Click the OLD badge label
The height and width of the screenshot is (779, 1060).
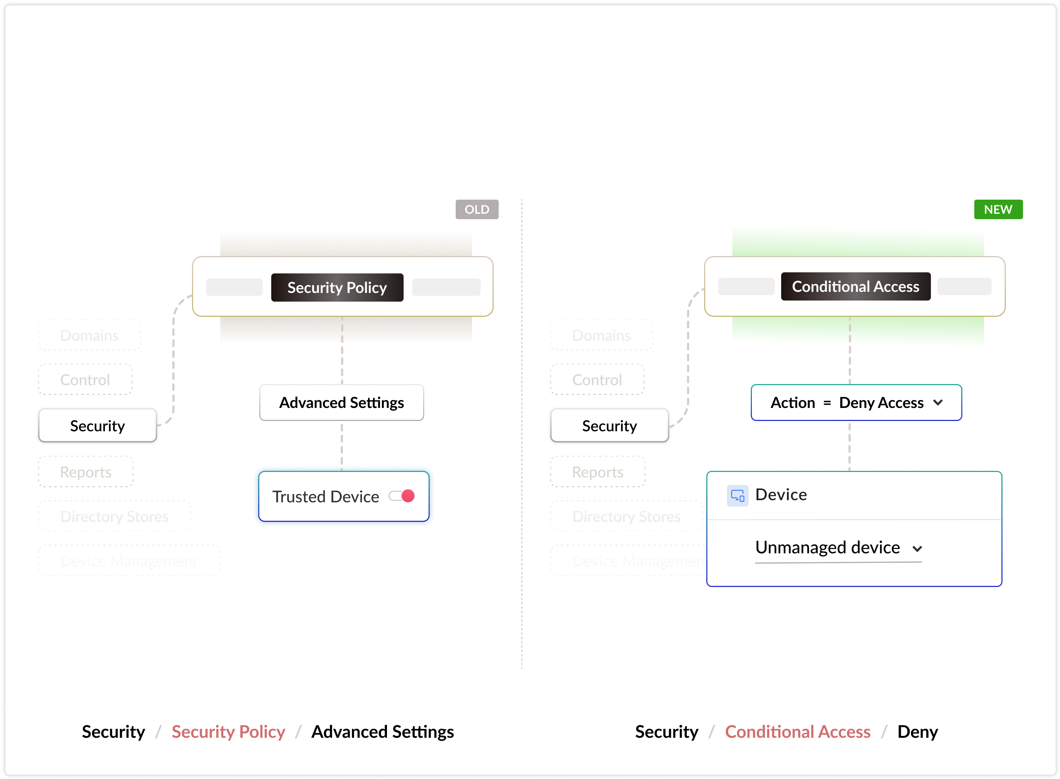[477, 209]
